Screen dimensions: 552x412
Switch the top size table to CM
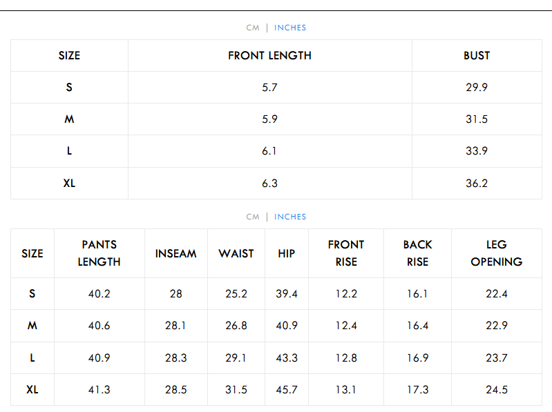253,28
